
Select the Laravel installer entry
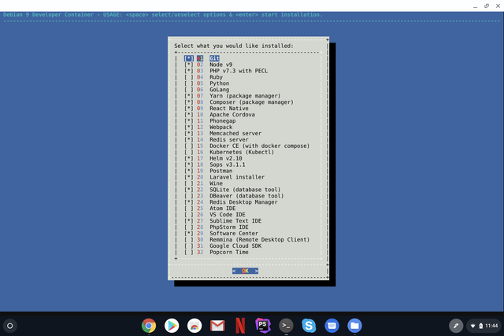pyautogui.click(x=224, y=177)
